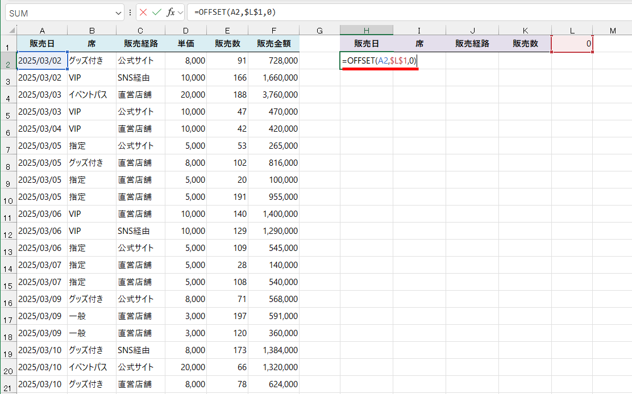Screen dimensions: 632x394
Task: Select the 販売数 header cell in column K
Action: pyautogui.click(x=525, y=43)
